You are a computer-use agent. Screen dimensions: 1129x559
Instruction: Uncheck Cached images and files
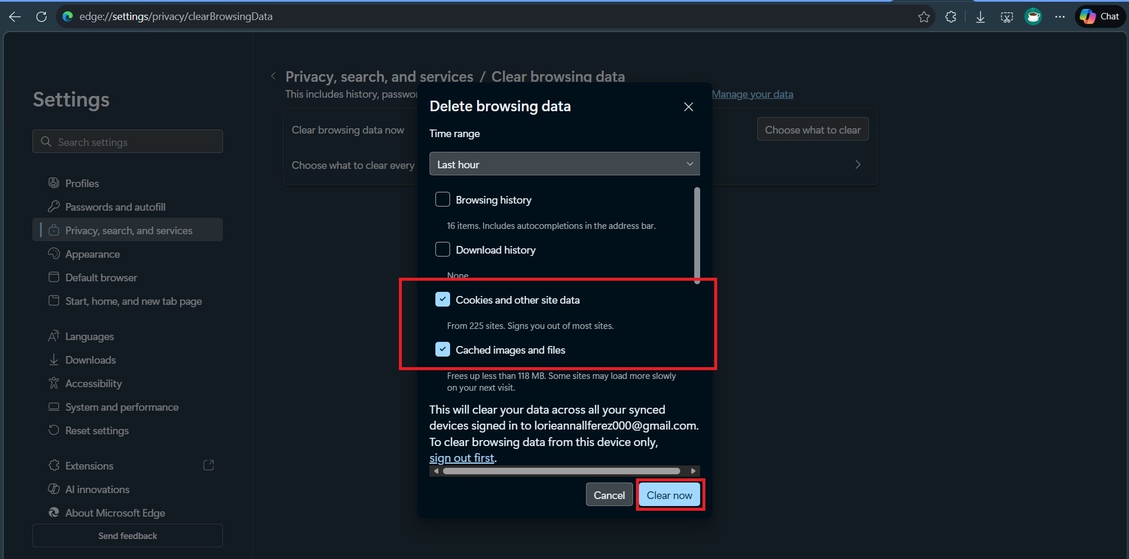442,350
